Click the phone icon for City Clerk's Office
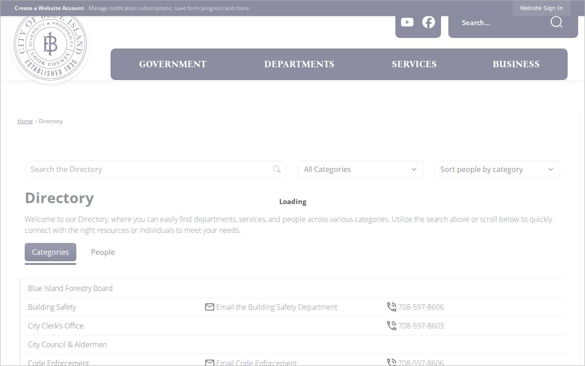Image resolution: width=585 pixels, height=366 pixels. pyautogui.click(x=392, y=326)
